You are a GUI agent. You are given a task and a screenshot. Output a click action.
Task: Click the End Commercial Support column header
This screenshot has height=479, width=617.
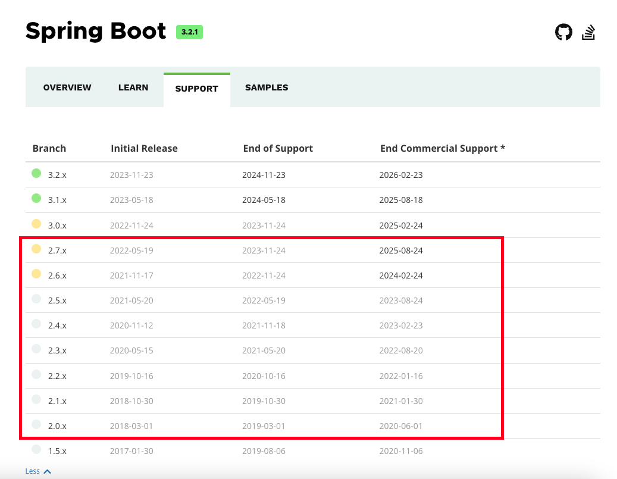(x=443, y=148)
